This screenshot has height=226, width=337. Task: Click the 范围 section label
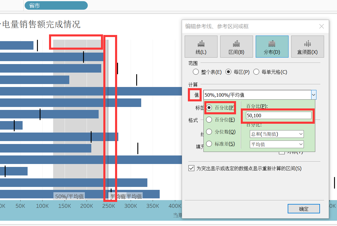[193, 63]
